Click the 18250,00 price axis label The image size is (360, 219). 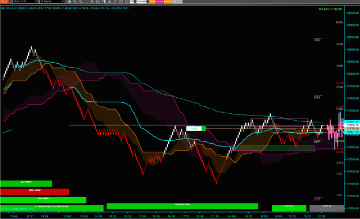point(353,13)
